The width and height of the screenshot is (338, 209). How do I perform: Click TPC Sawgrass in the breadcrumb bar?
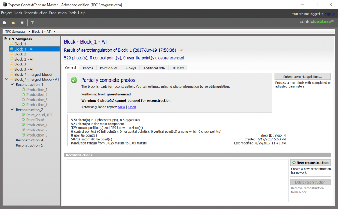[x=15, y=31]
